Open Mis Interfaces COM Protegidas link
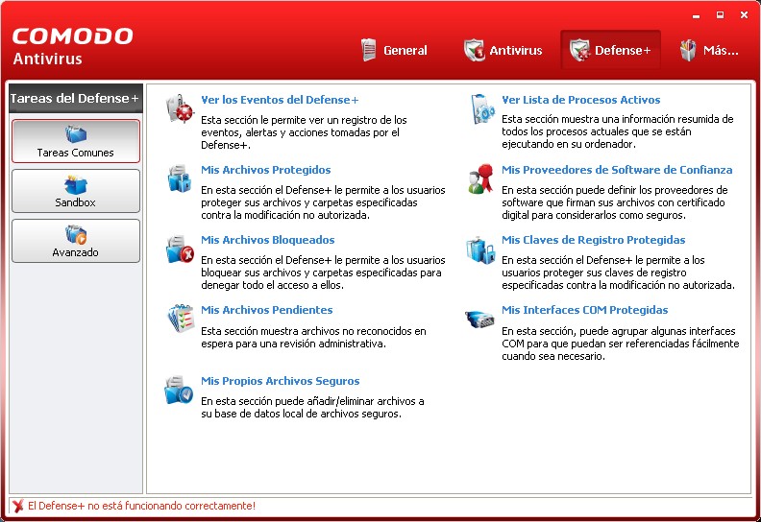 (x=585, y=310)
